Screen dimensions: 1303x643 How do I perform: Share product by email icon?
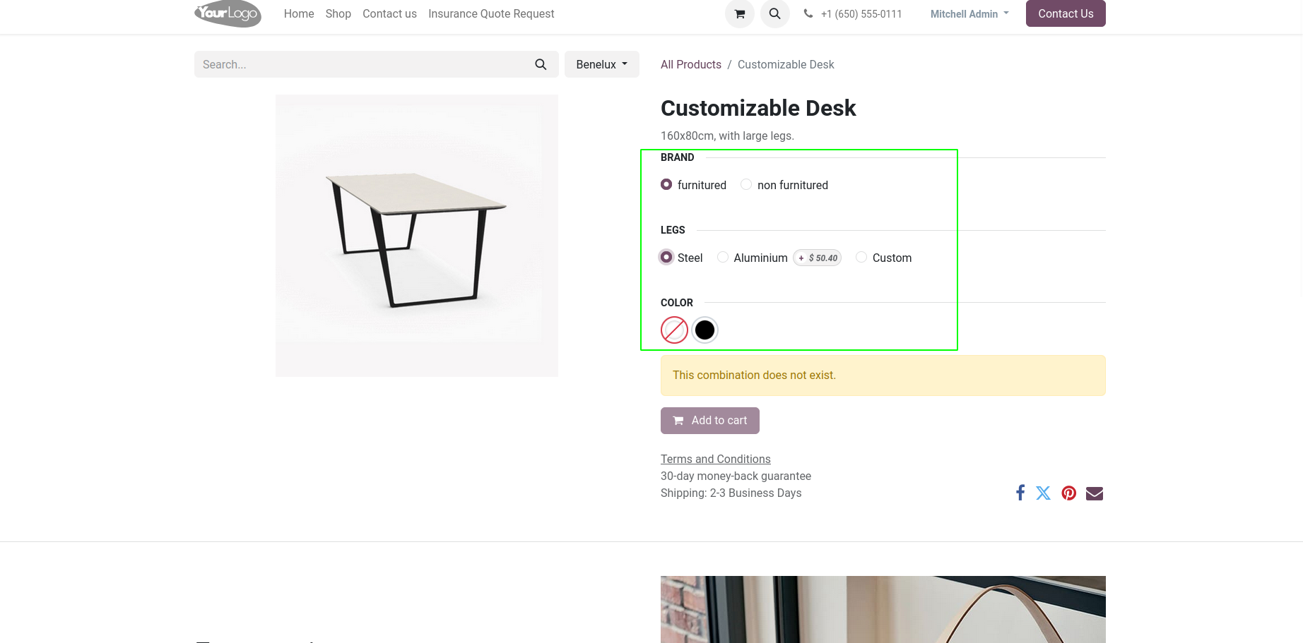pyautogui.click(x=1094, y=493)
